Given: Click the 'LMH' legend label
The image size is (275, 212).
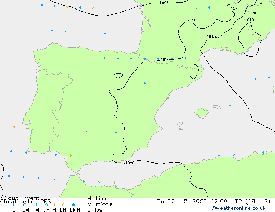Looking at the screenshot, I should [75, 209].
